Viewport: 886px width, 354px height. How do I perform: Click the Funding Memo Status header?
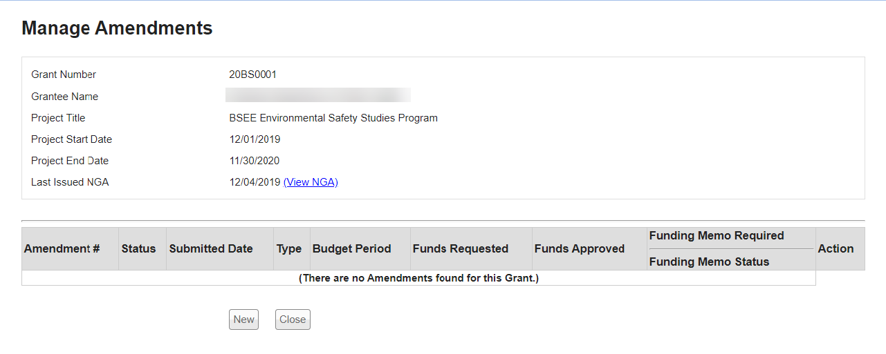pos(709,262)
